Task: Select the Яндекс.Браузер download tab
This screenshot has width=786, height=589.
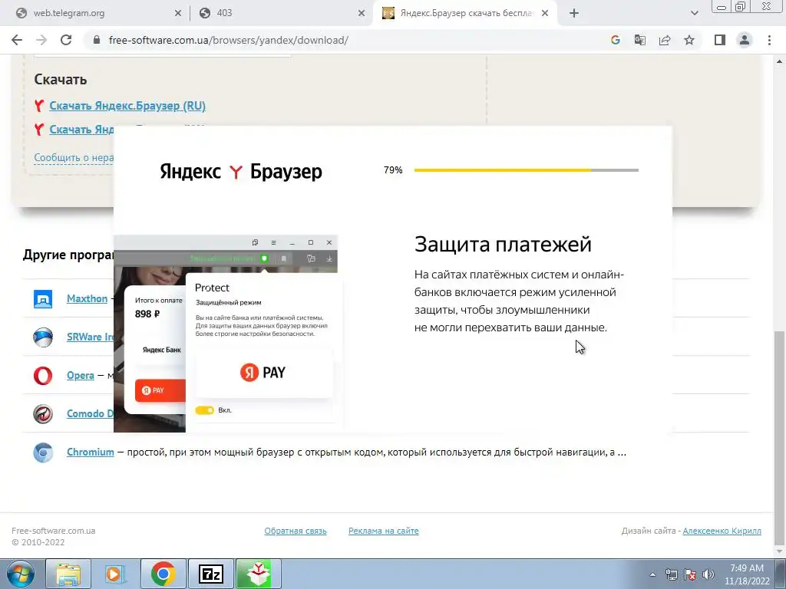Action: (x=464, y=14)
